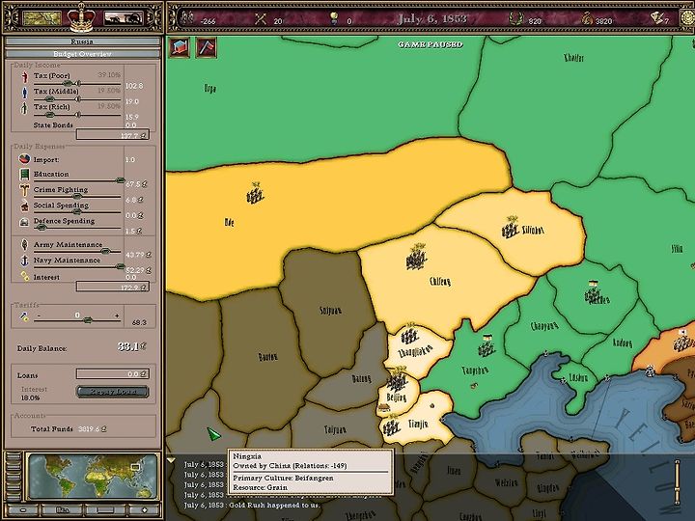Image resolution: width=695 pixels, height=521 pixels.
Task: Click the green arrow marker on the map
Action: coord(213,434)
